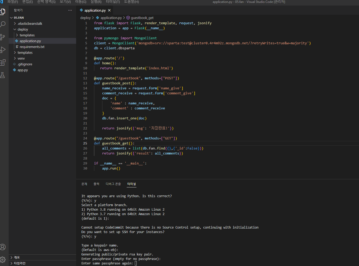359x266 pixels.
Task: Open the 도움말(H) menu
Action: 131,2
